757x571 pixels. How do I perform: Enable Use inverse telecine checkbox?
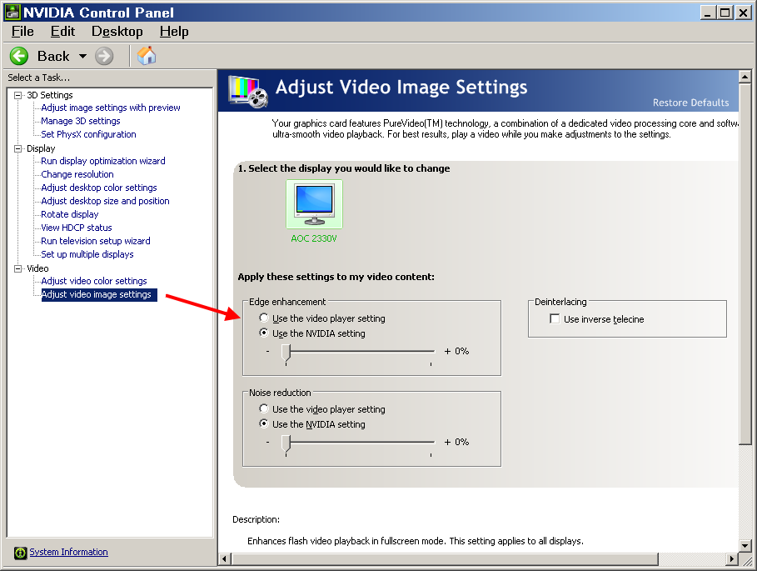pos(555,318)
